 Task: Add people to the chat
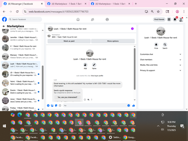point(85,65)
